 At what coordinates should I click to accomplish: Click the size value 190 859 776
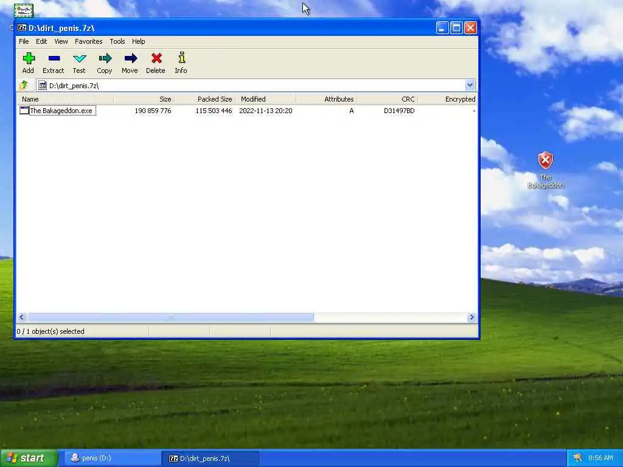(153, 111)
